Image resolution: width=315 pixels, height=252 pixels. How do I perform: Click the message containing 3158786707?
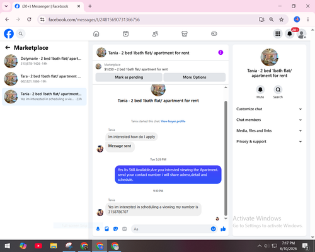[x=153, y=209]
